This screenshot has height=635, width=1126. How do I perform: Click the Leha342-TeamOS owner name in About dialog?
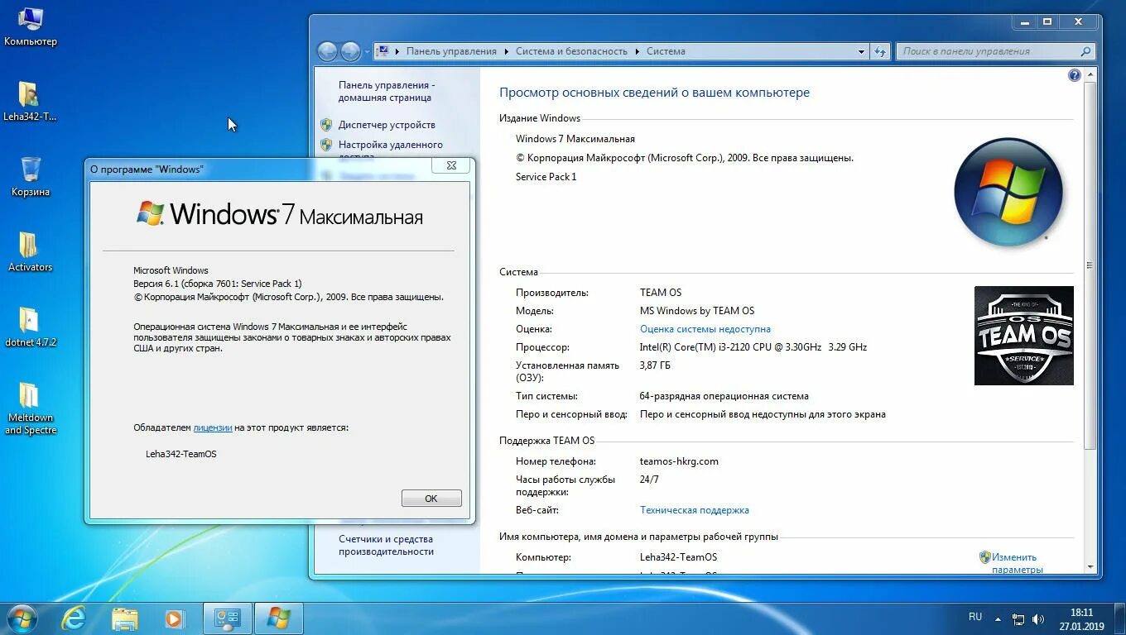coord(180,454)
